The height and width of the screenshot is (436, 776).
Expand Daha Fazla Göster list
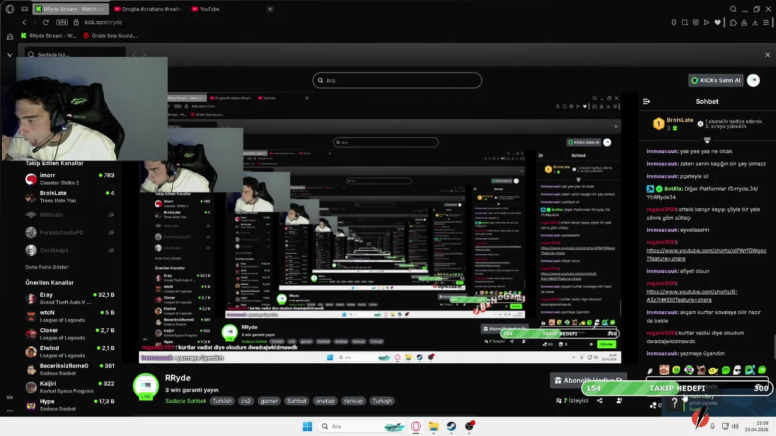[x=47, y=267]
